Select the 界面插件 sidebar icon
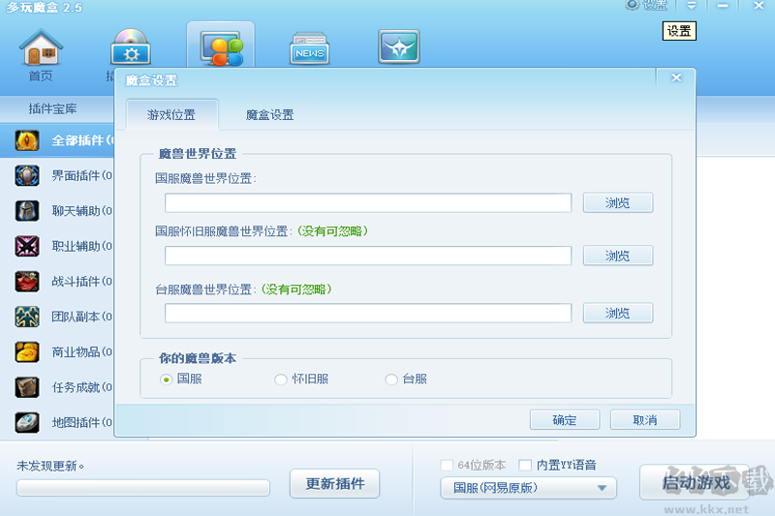775x516 pixels. click(x=26, y=175)
